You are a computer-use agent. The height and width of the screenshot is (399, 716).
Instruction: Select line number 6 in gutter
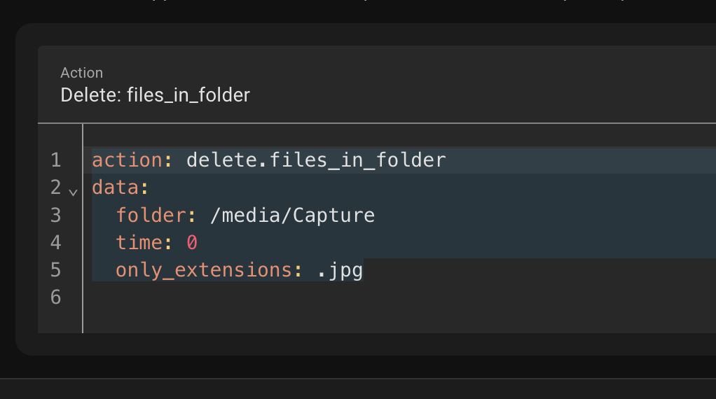tap(56, 297)
